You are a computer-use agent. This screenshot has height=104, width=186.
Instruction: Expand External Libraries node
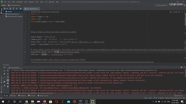pos(4,14)
